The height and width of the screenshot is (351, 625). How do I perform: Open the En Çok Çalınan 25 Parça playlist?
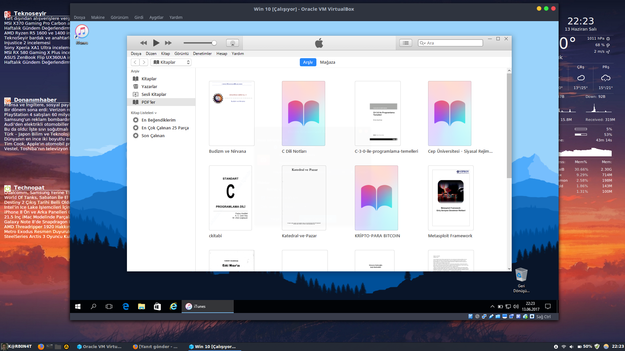pos(161,128)
